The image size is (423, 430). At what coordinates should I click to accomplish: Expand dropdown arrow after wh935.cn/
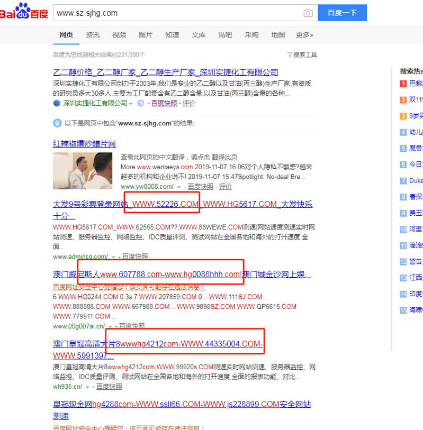pyautogui.click(x=87, y=387)
